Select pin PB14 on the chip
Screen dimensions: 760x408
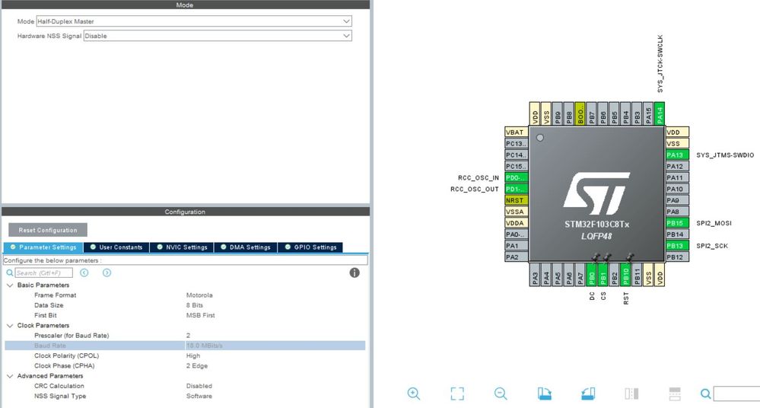coord(677,234)
